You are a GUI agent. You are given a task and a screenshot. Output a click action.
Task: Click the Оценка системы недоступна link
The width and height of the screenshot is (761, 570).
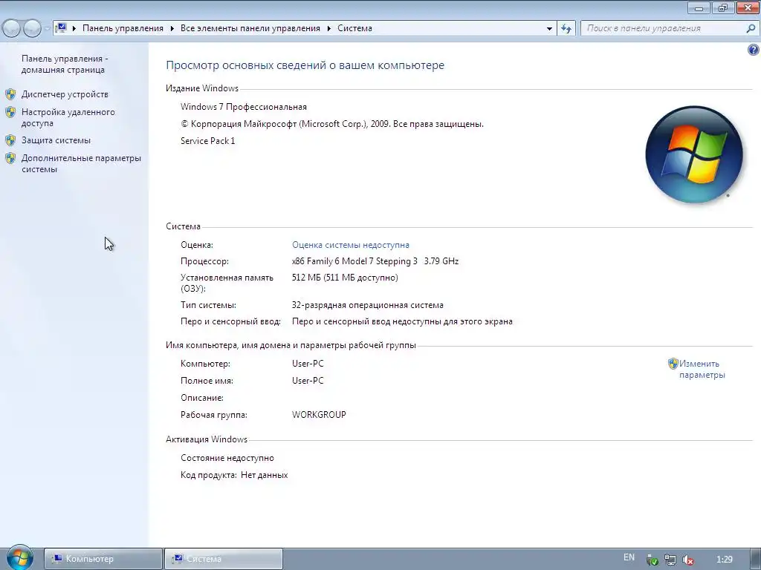pyautogui.click(x=351, y=245)
